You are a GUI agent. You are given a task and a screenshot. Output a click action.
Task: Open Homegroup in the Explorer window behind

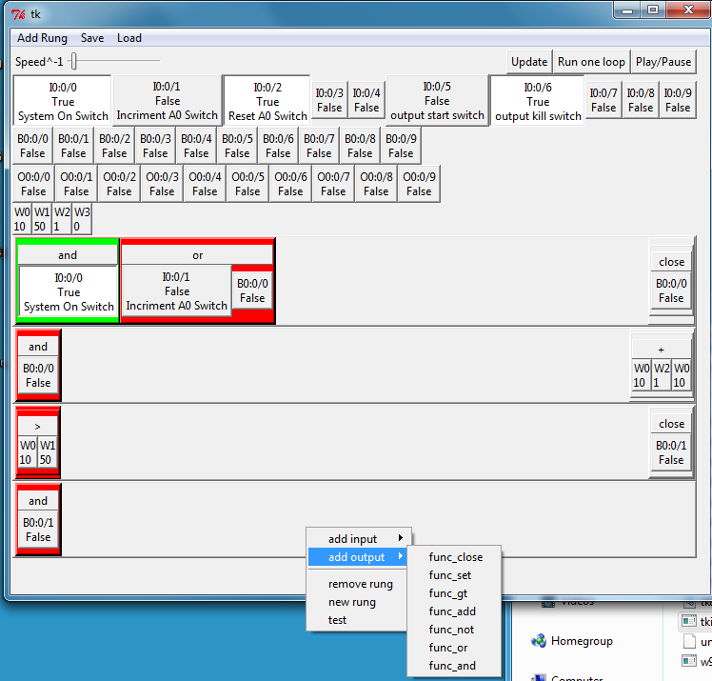point(572,641)
